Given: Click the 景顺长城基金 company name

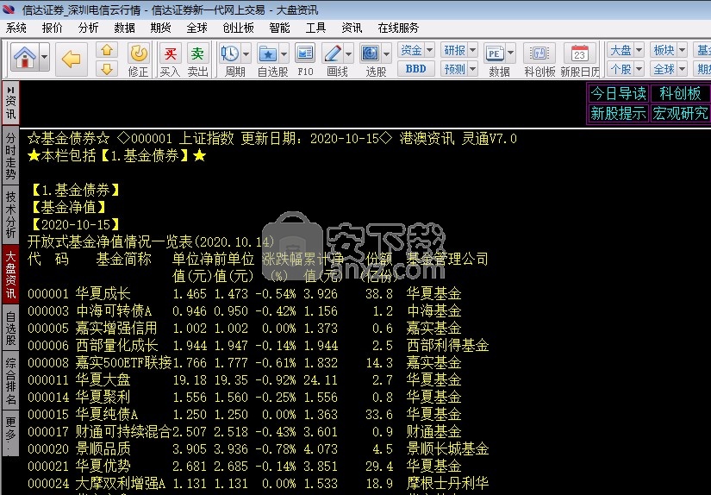Looking at the screenshot, I should click(447, 448).
